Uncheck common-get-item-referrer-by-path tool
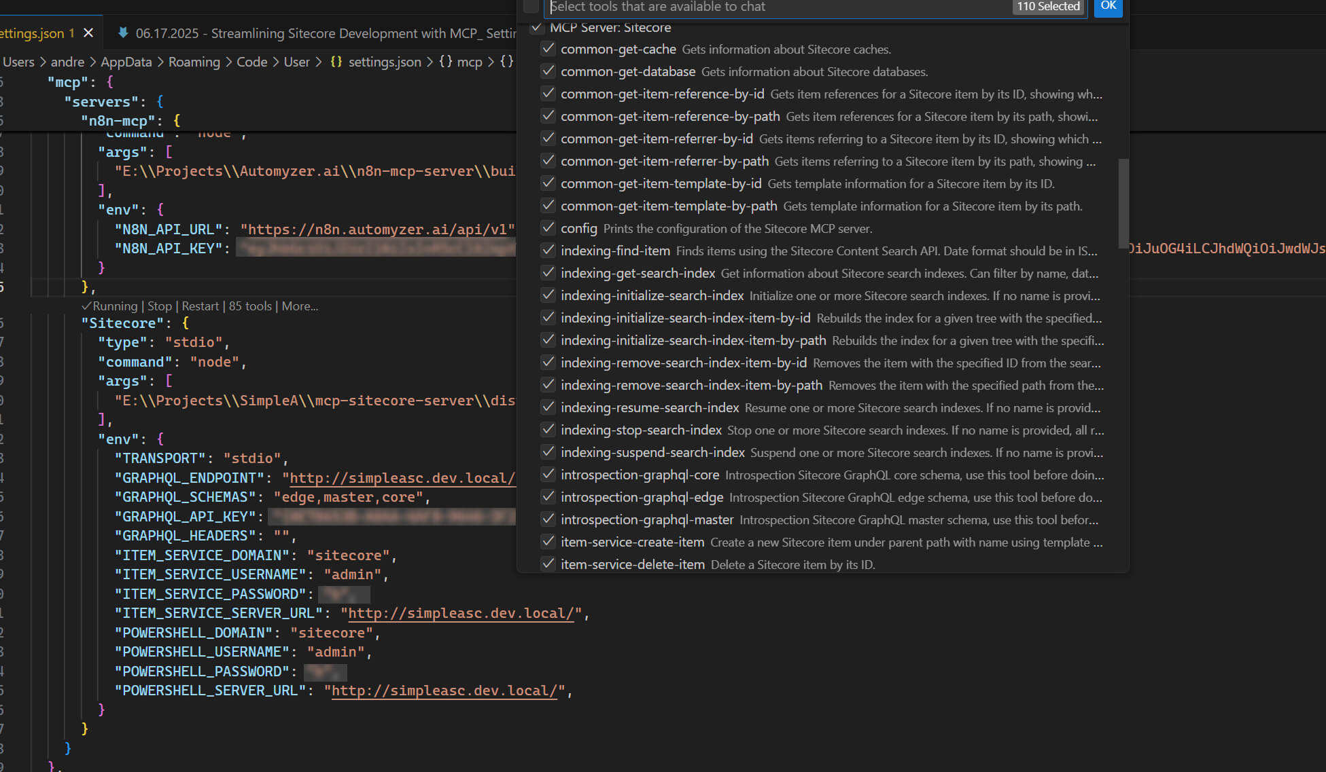The width and height of the screenshot is (1326, 772). tap(548, 161)
